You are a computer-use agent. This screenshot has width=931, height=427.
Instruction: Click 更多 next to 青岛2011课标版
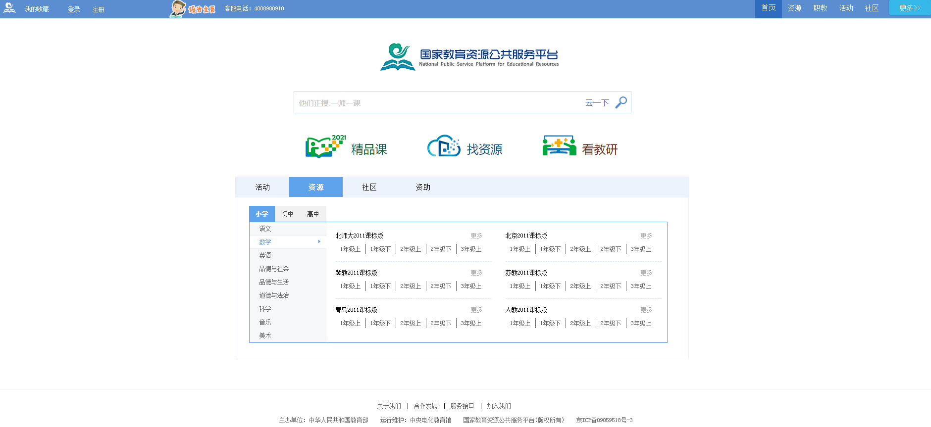click(476, 310)
